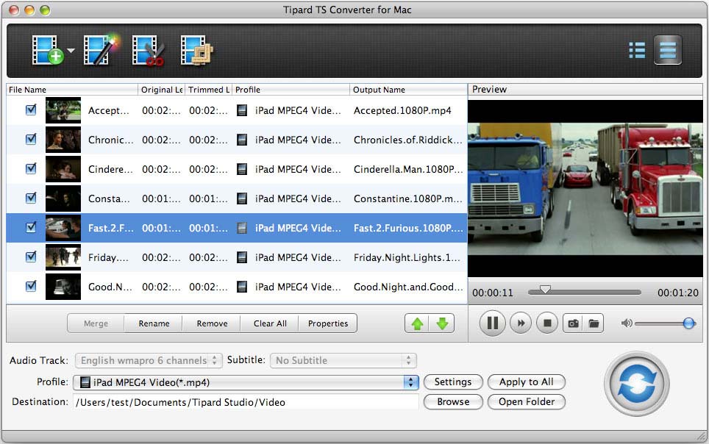Click the large Convert button icon
Viewport: 709px width, 444px height.
(x=635, y=384)
